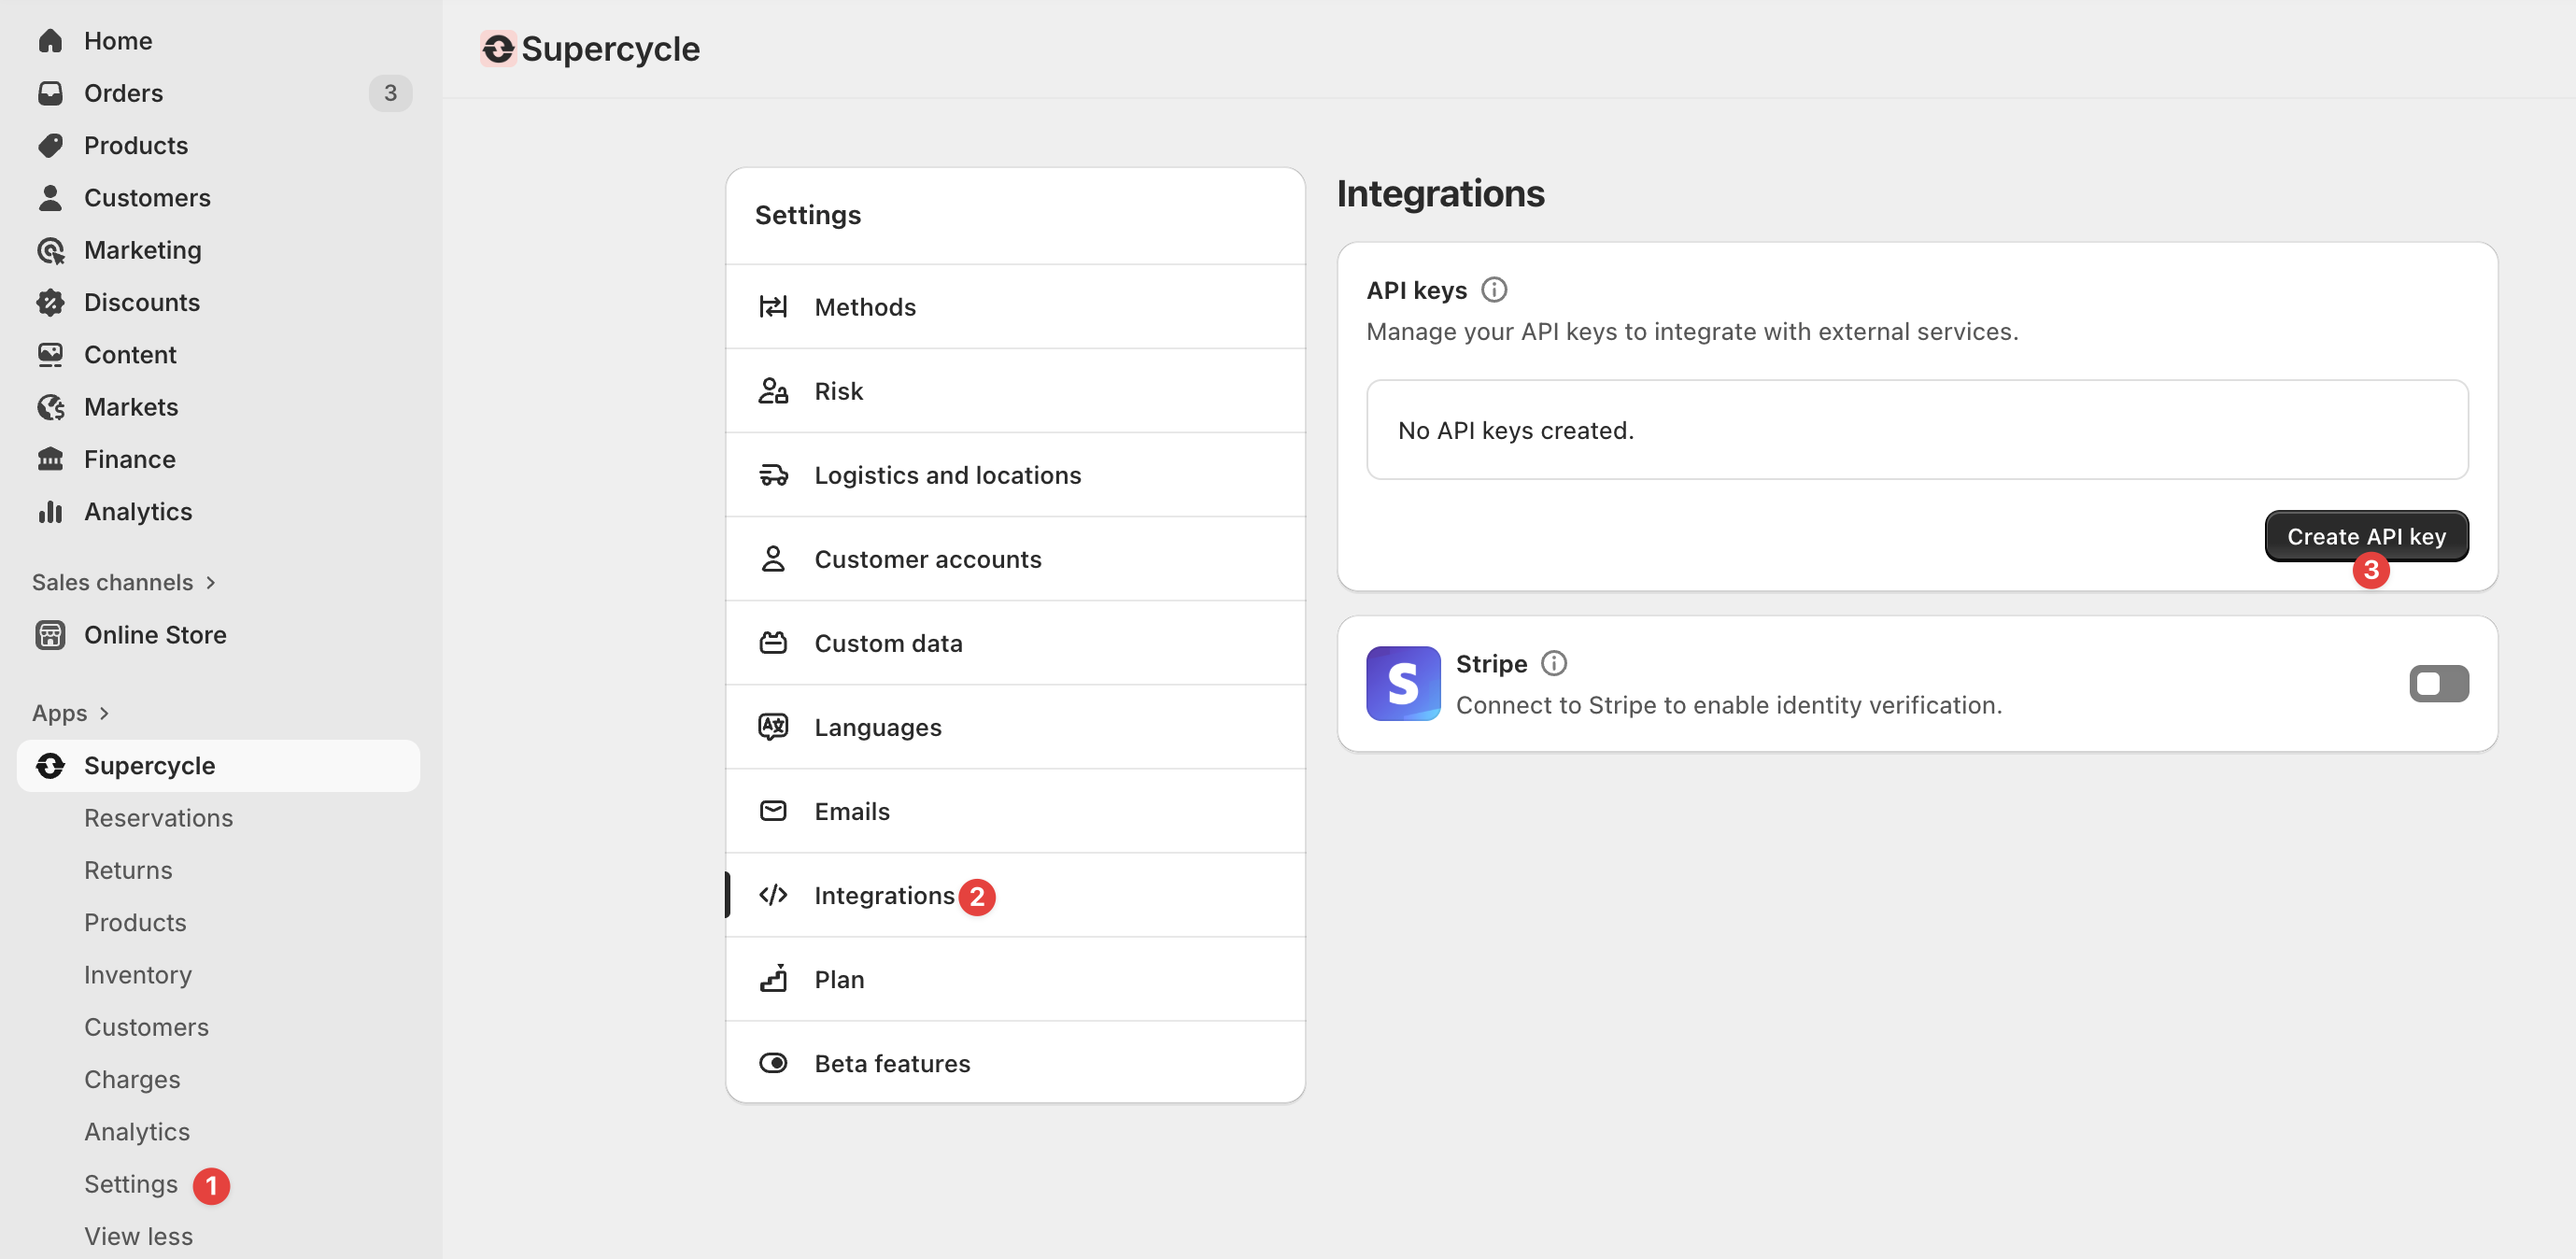Click the Stripe logo icon

coord(1402,683)
